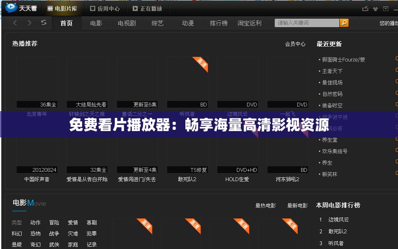Toggle play for 王者天下 in recent updates

tap(396, 71)
